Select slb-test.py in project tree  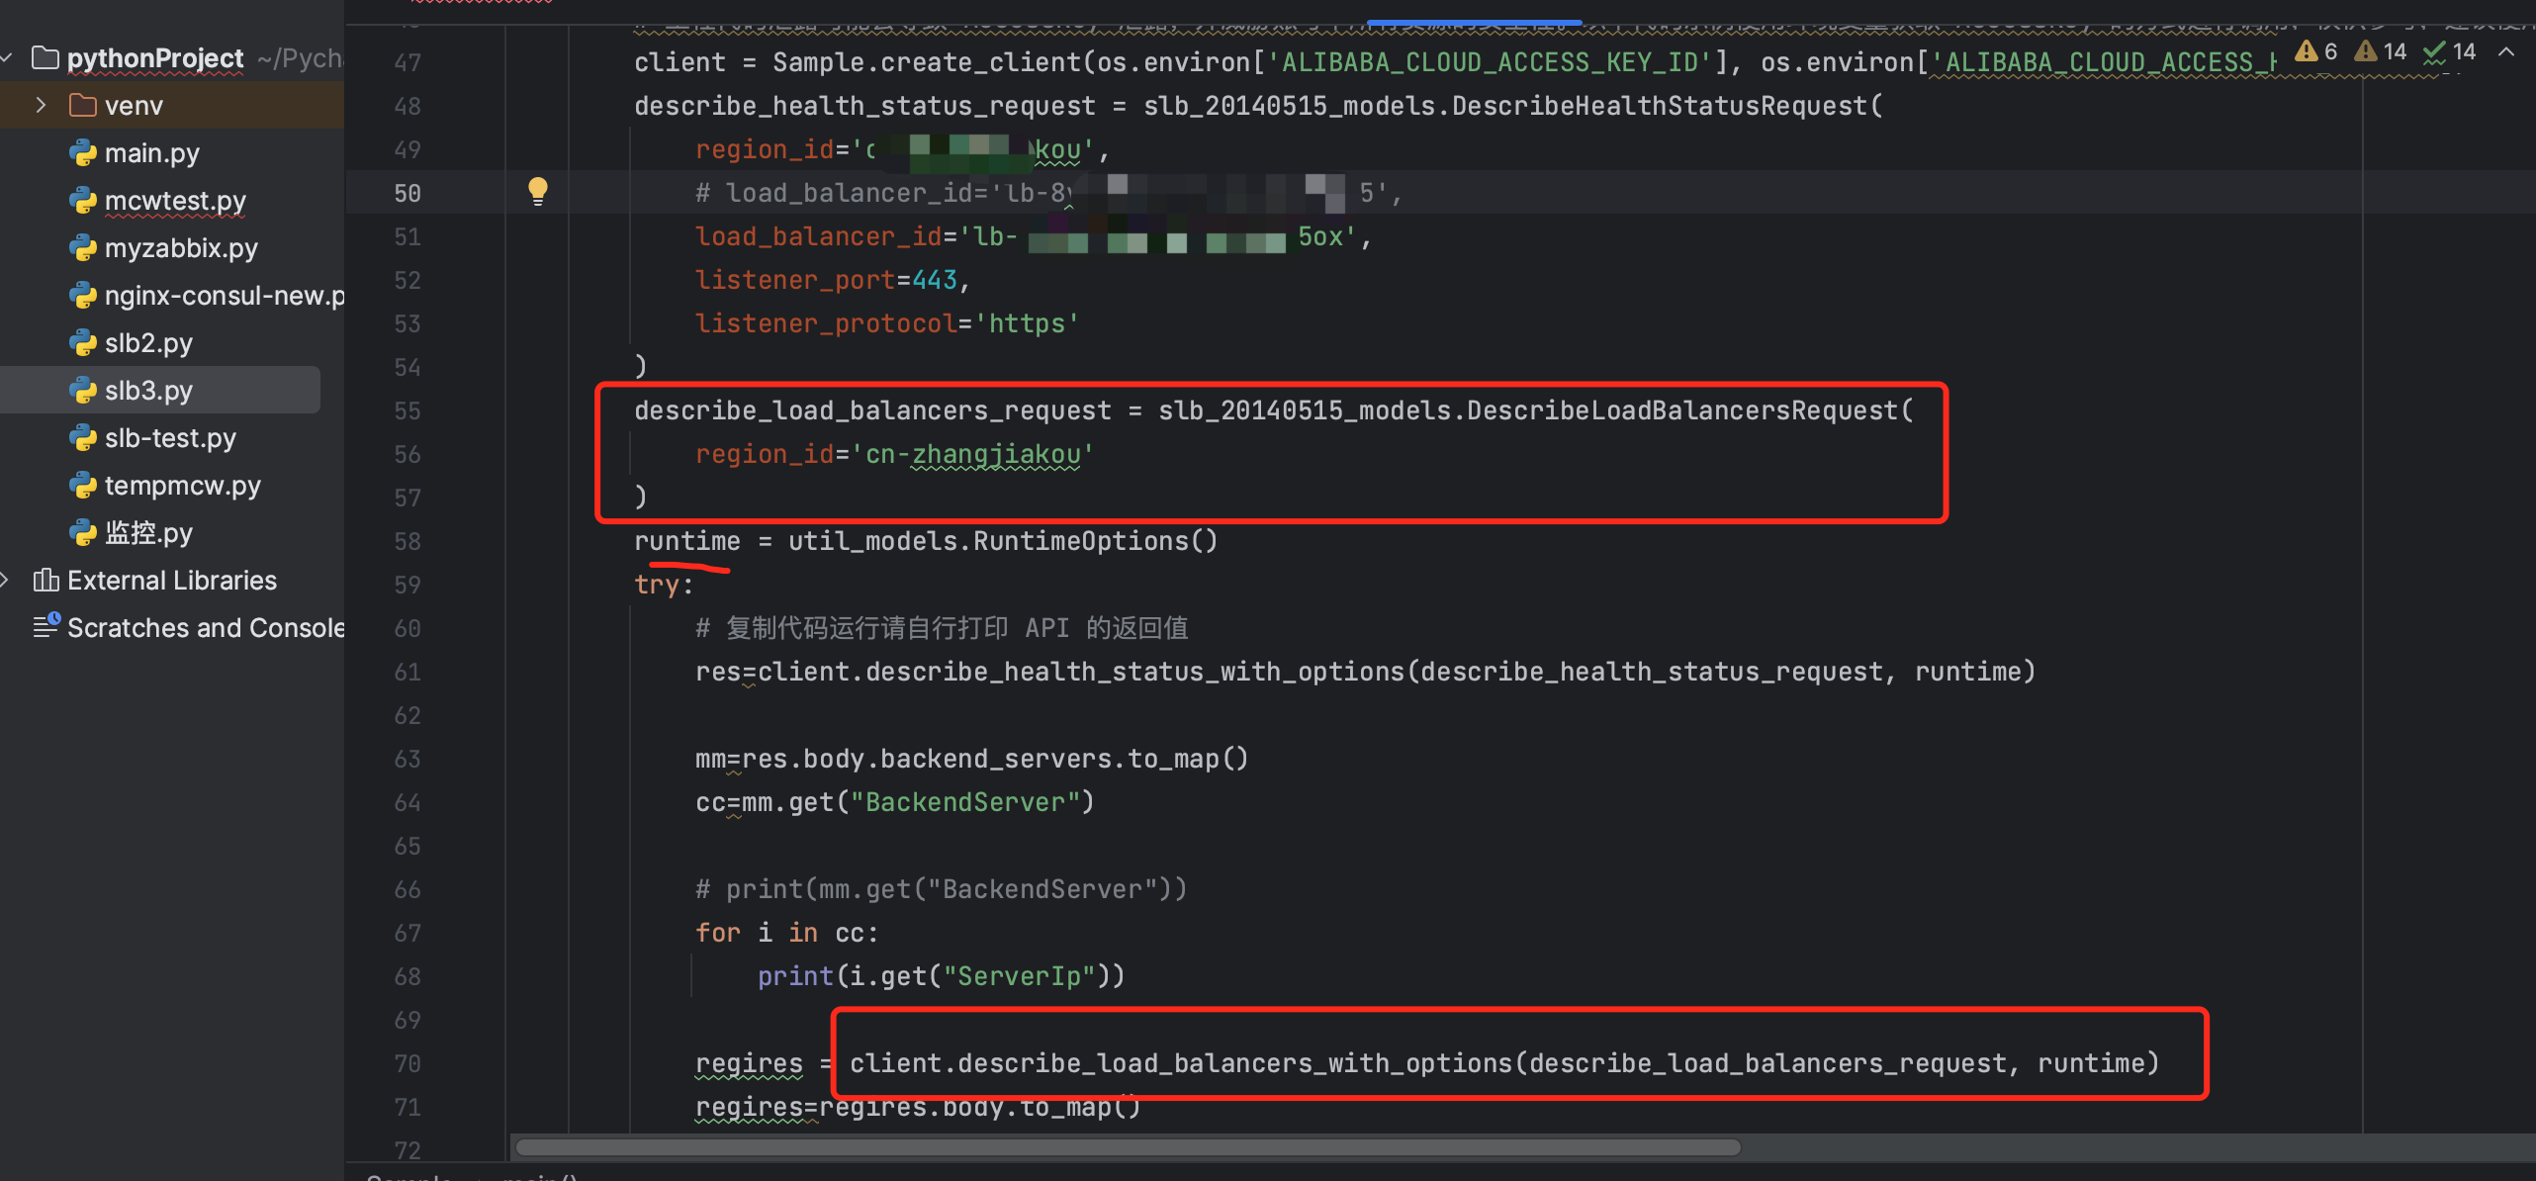pos(170,438)
